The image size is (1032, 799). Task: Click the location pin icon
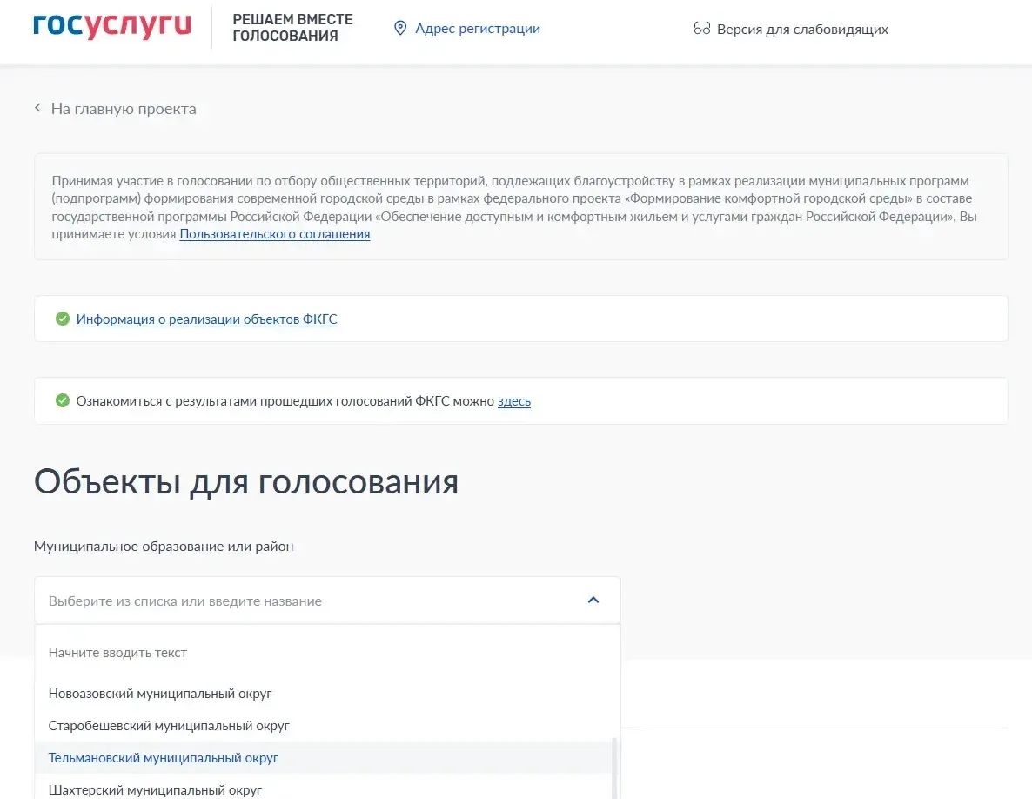(x=400, y=29)
